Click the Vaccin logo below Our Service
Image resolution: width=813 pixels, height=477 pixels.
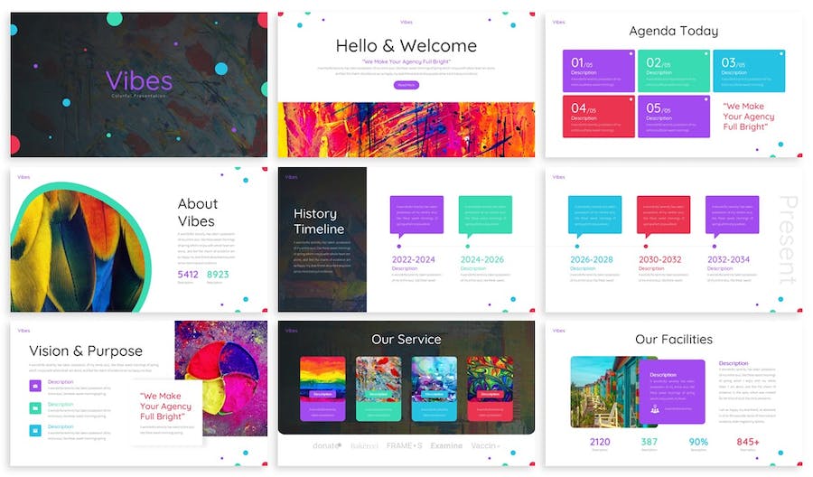(x=485, y=445)
